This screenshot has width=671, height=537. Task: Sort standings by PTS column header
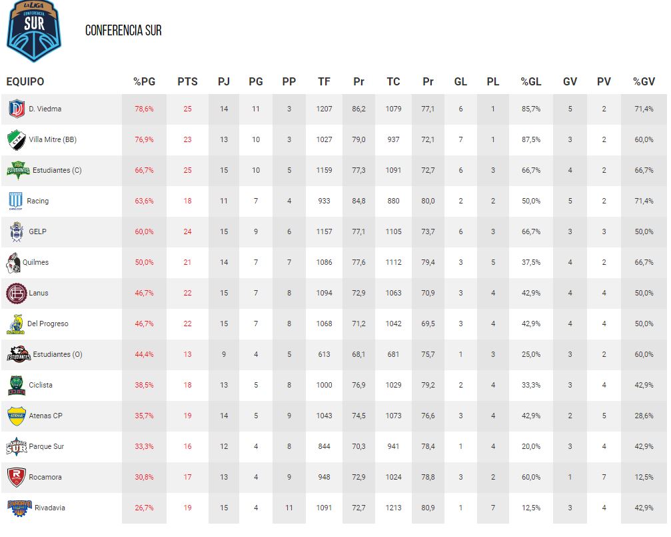(187, 81)
